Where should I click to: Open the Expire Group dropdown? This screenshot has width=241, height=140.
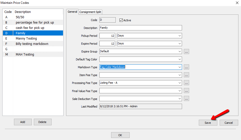tap(179, 51)
